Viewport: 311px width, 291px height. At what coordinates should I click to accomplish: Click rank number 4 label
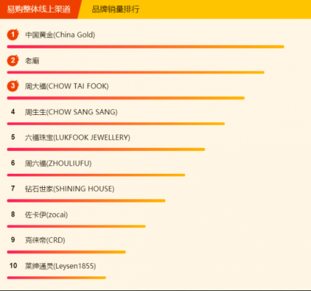click(x=13, y=111)
